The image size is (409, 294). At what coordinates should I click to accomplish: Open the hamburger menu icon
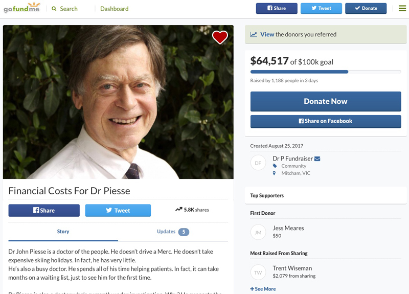click(402, 8)
